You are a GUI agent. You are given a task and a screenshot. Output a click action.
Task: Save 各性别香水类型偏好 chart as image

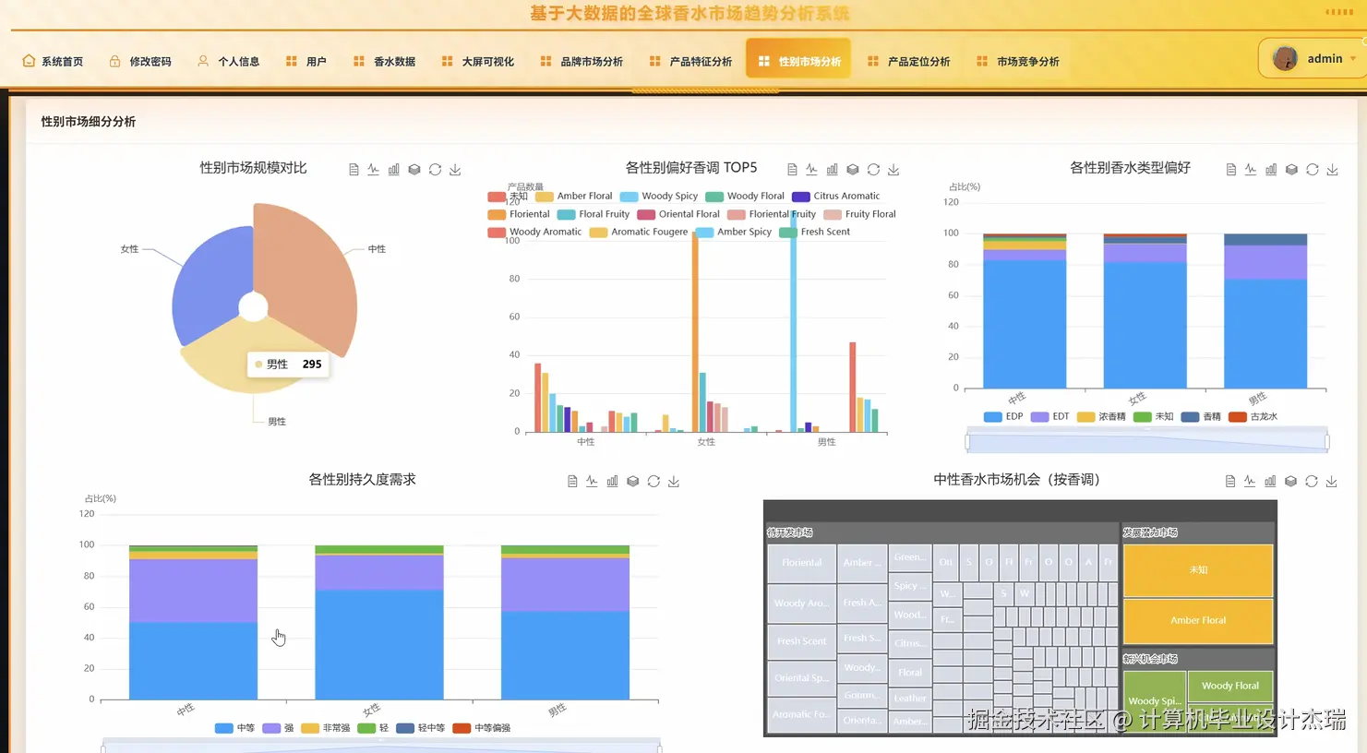coord(1332,170)
